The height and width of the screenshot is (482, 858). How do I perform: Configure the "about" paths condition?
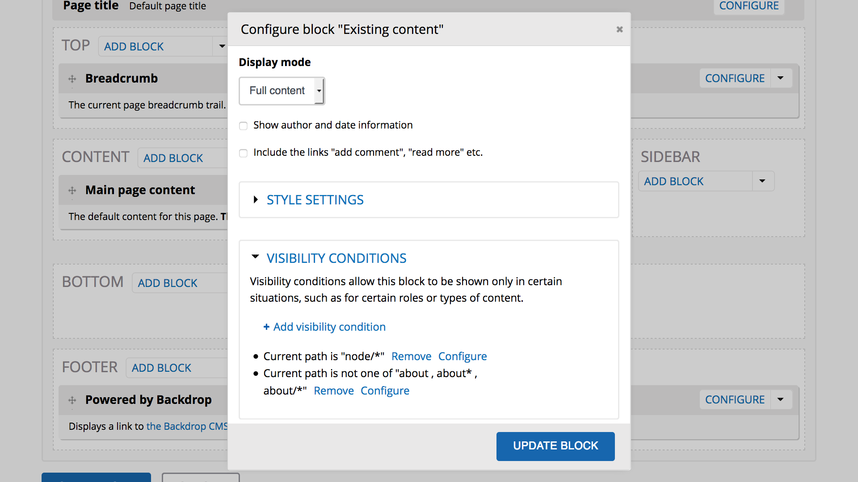coord(385,391)
